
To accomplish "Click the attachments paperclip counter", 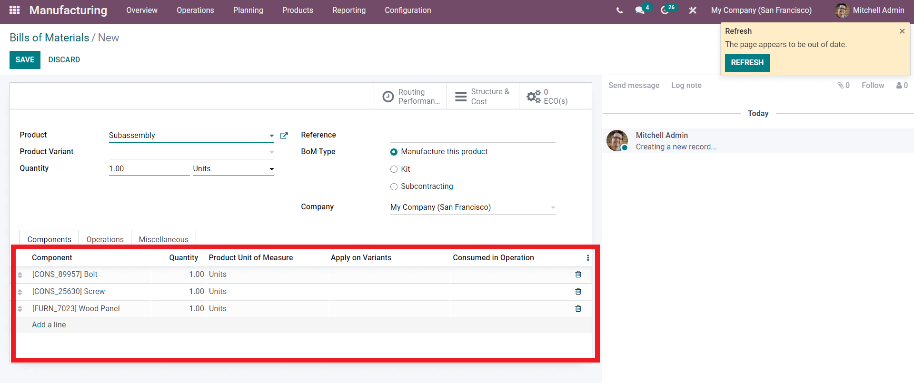I will pyautogui.click(x=844, y=86).
